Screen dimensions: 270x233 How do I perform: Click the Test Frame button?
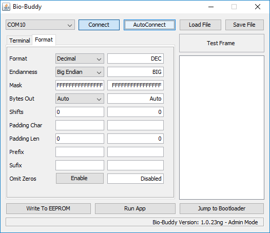(221, 43)
